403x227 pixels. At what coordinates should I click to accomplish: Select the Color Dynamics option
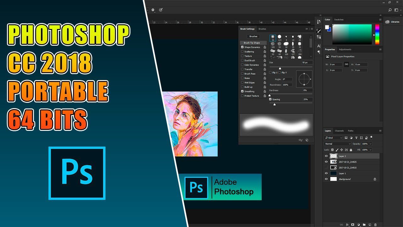click(x=252, y=65)
